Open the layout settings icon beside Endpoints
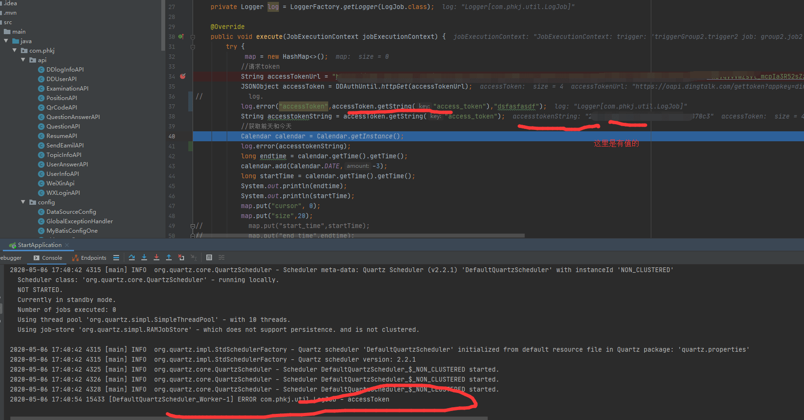The height and width of the screenshot is (420, 804). (116, 257)
